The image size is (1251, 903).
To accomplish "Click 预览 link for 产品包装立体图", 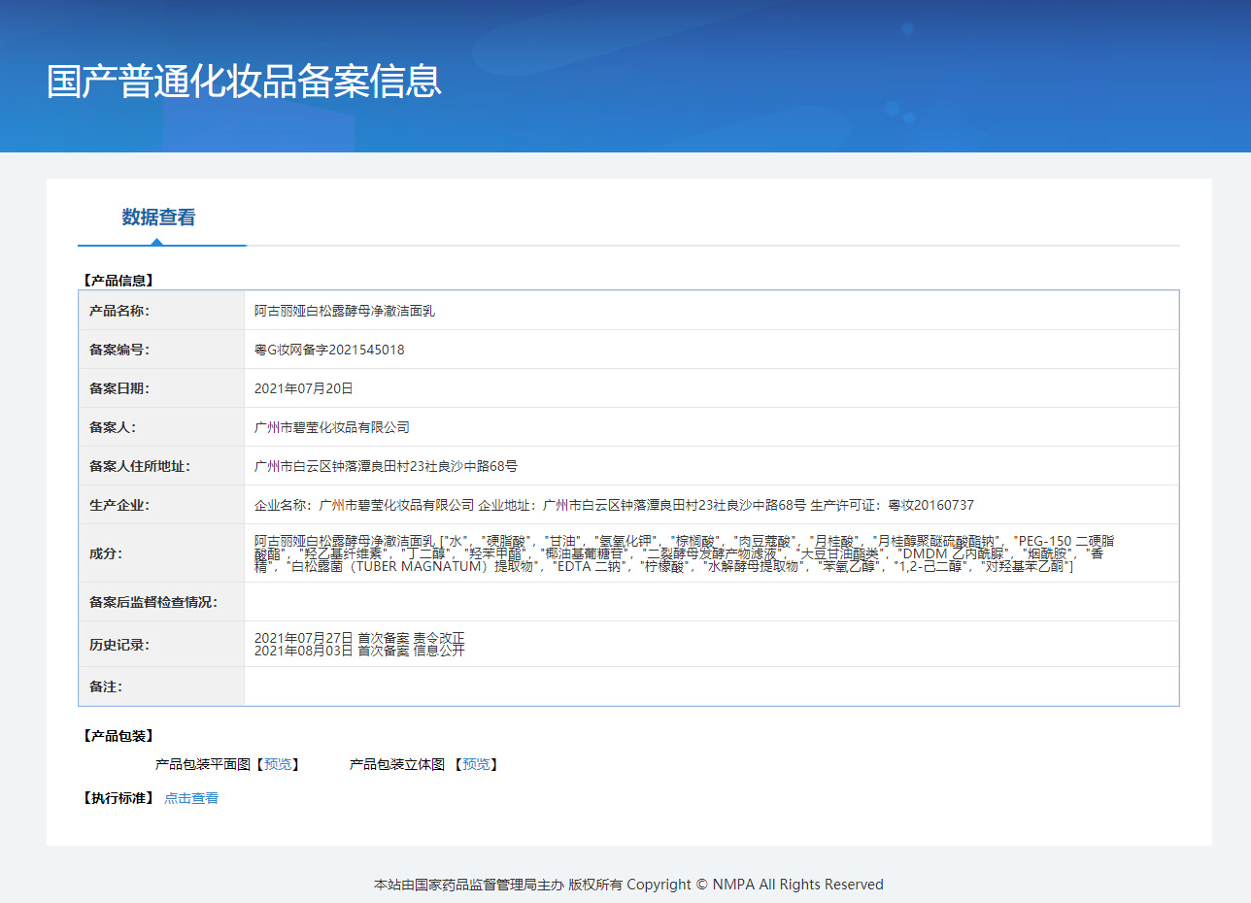I will [x=476, y=765].
